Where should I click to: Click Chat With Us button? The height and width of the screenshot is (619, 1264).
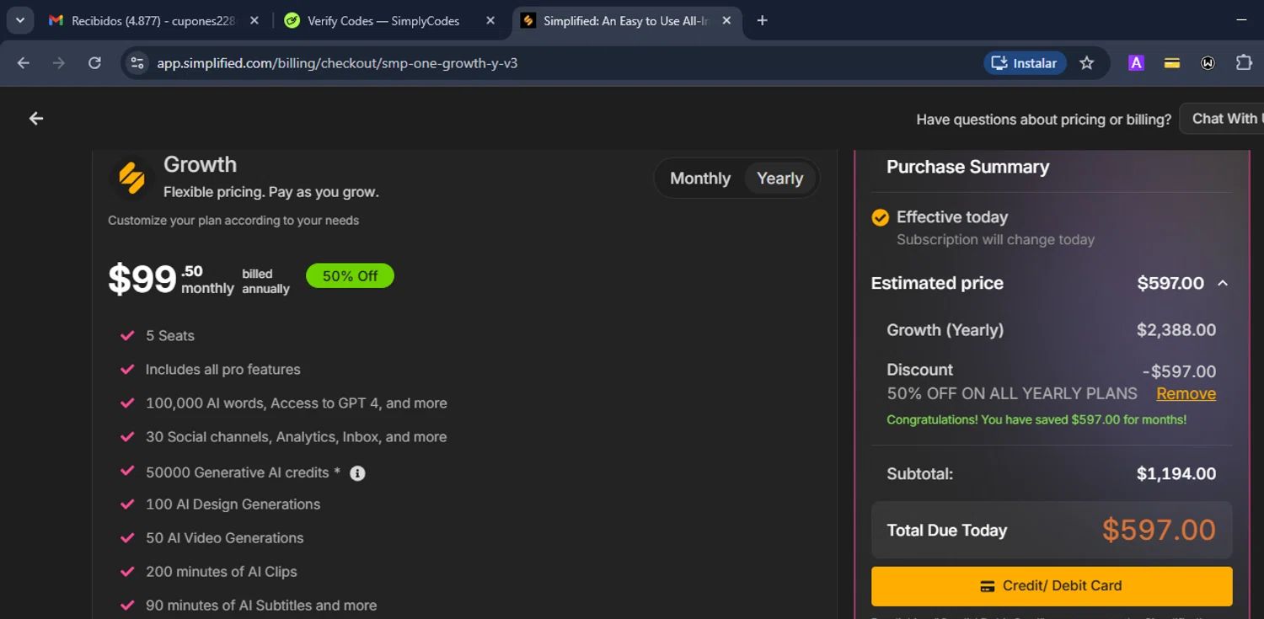pos(1222,119)
